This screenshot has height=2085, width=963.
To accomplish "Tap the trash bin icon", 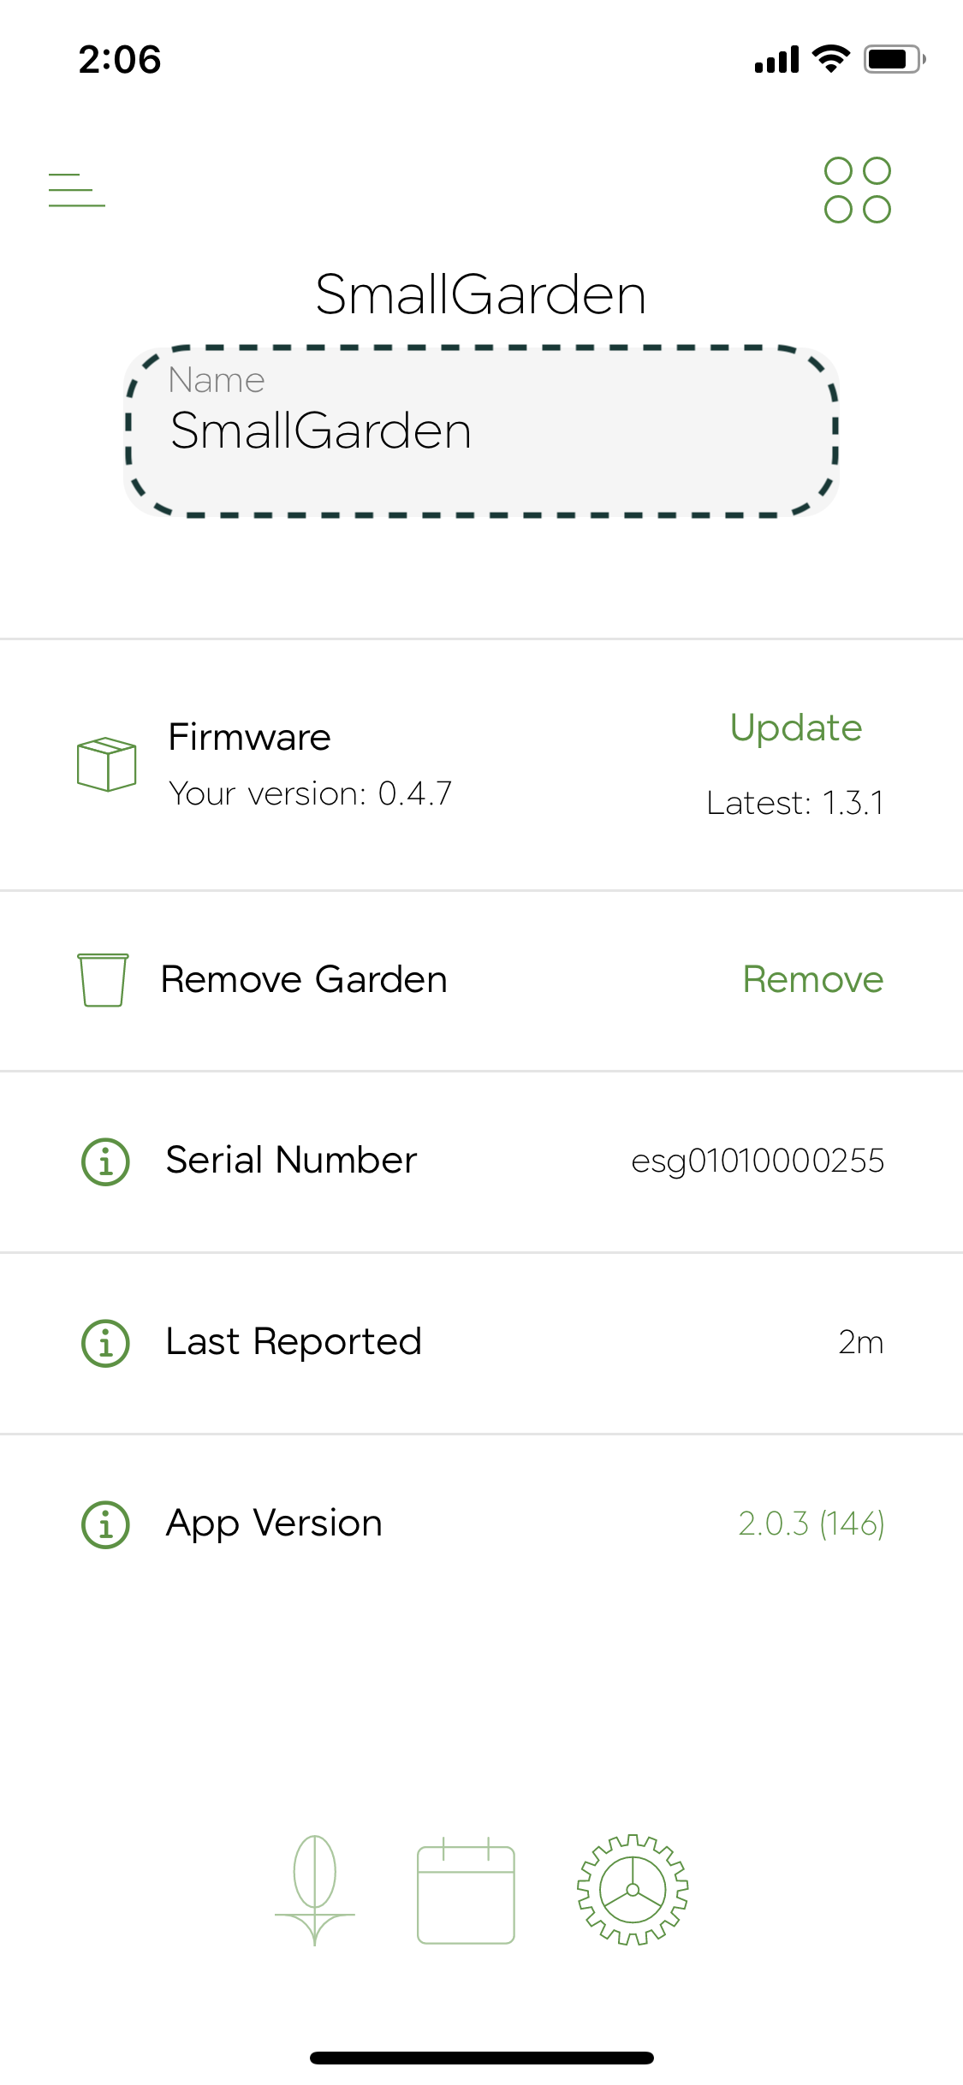I will 104,980.
